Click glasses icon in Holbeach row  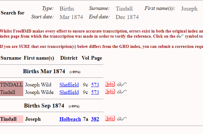[122, 119]
